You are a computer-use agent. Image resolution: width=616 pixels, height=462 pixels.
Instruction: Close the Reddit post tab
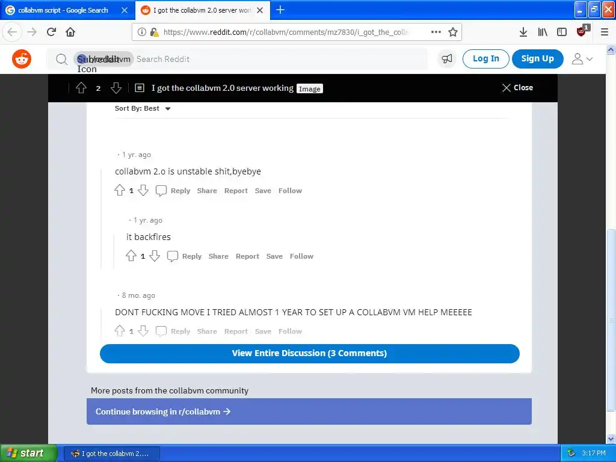click(x=260, y=10)
